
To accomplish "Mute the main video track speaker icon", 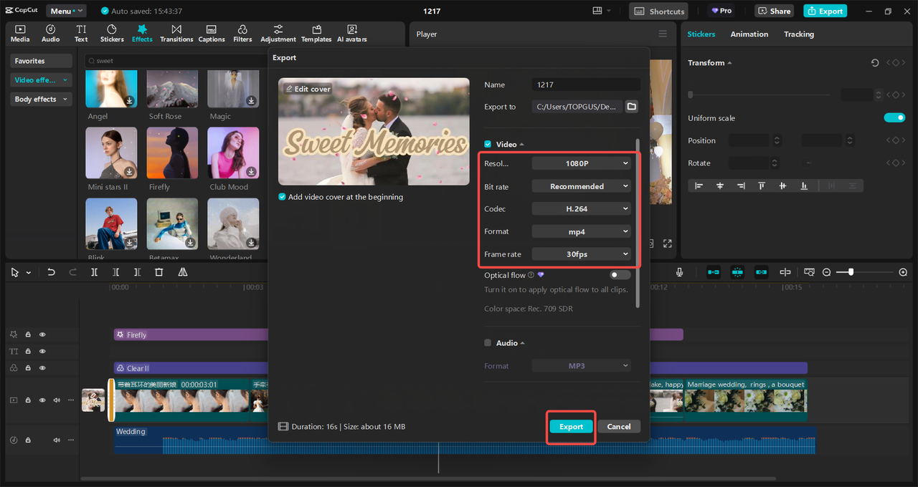I will point(57,400).
